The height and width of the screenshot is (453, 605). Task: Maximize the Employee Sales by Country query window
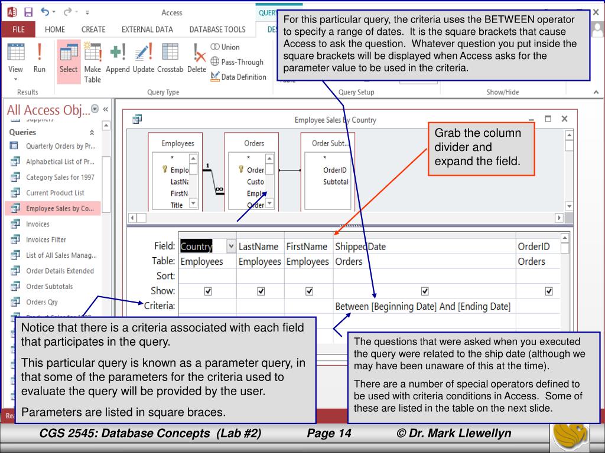click(x=548, y=119)
